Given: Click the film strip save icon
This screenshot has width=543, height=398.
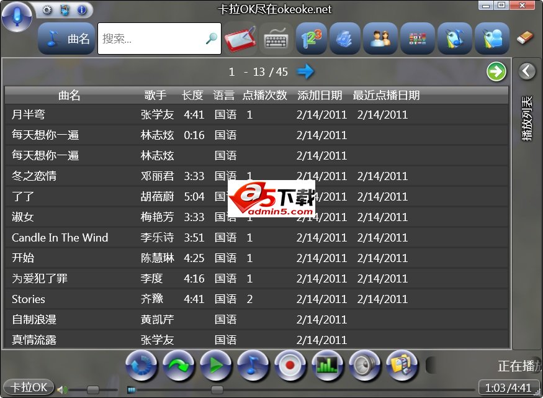Looking at the screenshot, I should click(65, 10).
